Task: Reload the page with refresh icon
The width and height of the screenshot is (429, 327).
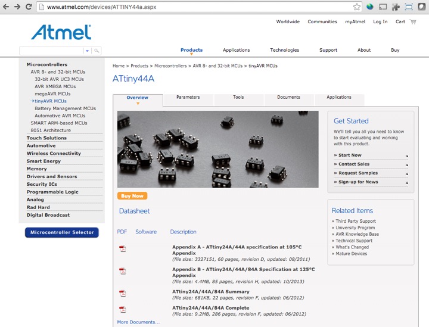Action: pos(29,7)
